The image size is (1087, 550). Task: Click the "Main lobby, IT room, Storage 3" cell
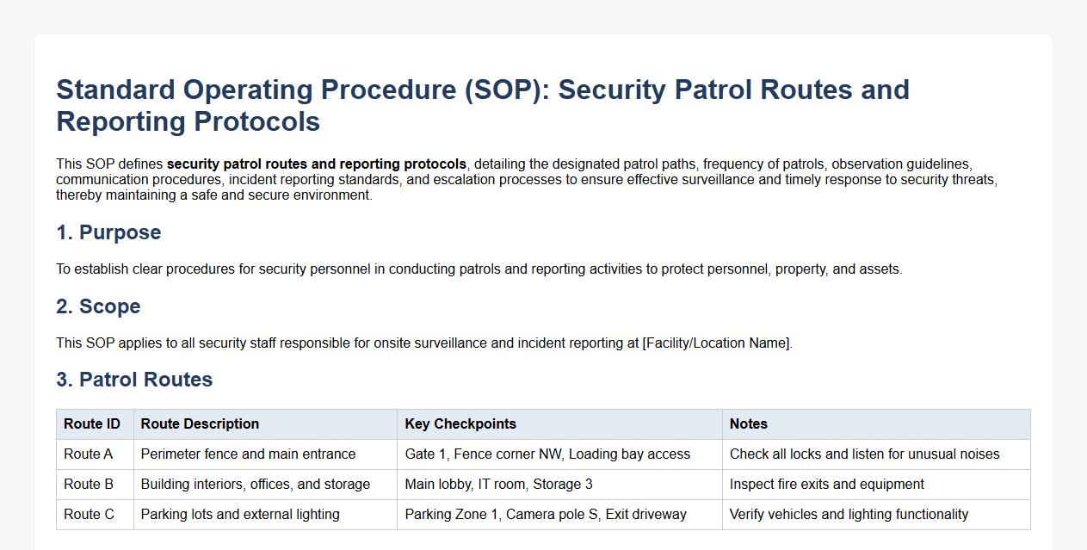[x=498, y=485]
